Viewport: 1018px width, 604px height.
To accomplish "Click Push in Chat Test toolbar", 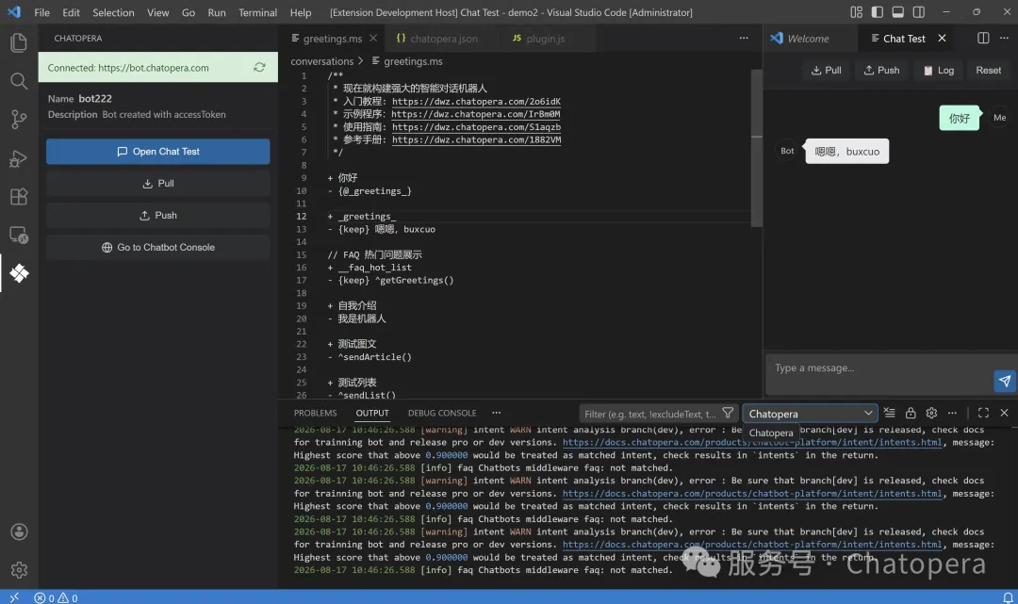I will (881, 70).
